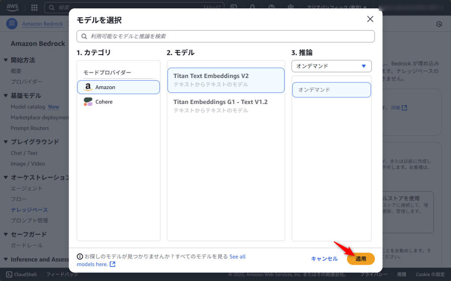Open the オンデマンド inference dropdown
Screen dimensions: 451x281
331,66
